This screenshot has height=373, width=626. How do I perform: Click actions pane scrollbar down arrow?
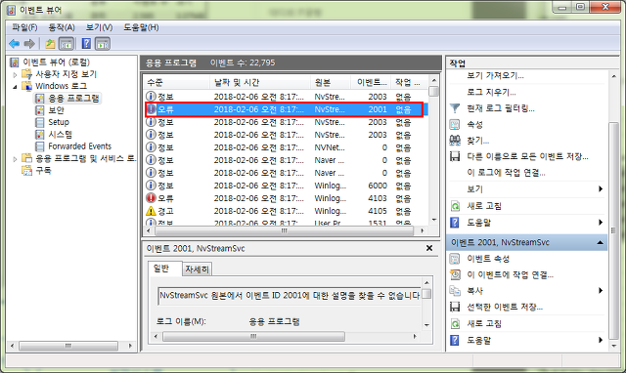click(614, 346)
